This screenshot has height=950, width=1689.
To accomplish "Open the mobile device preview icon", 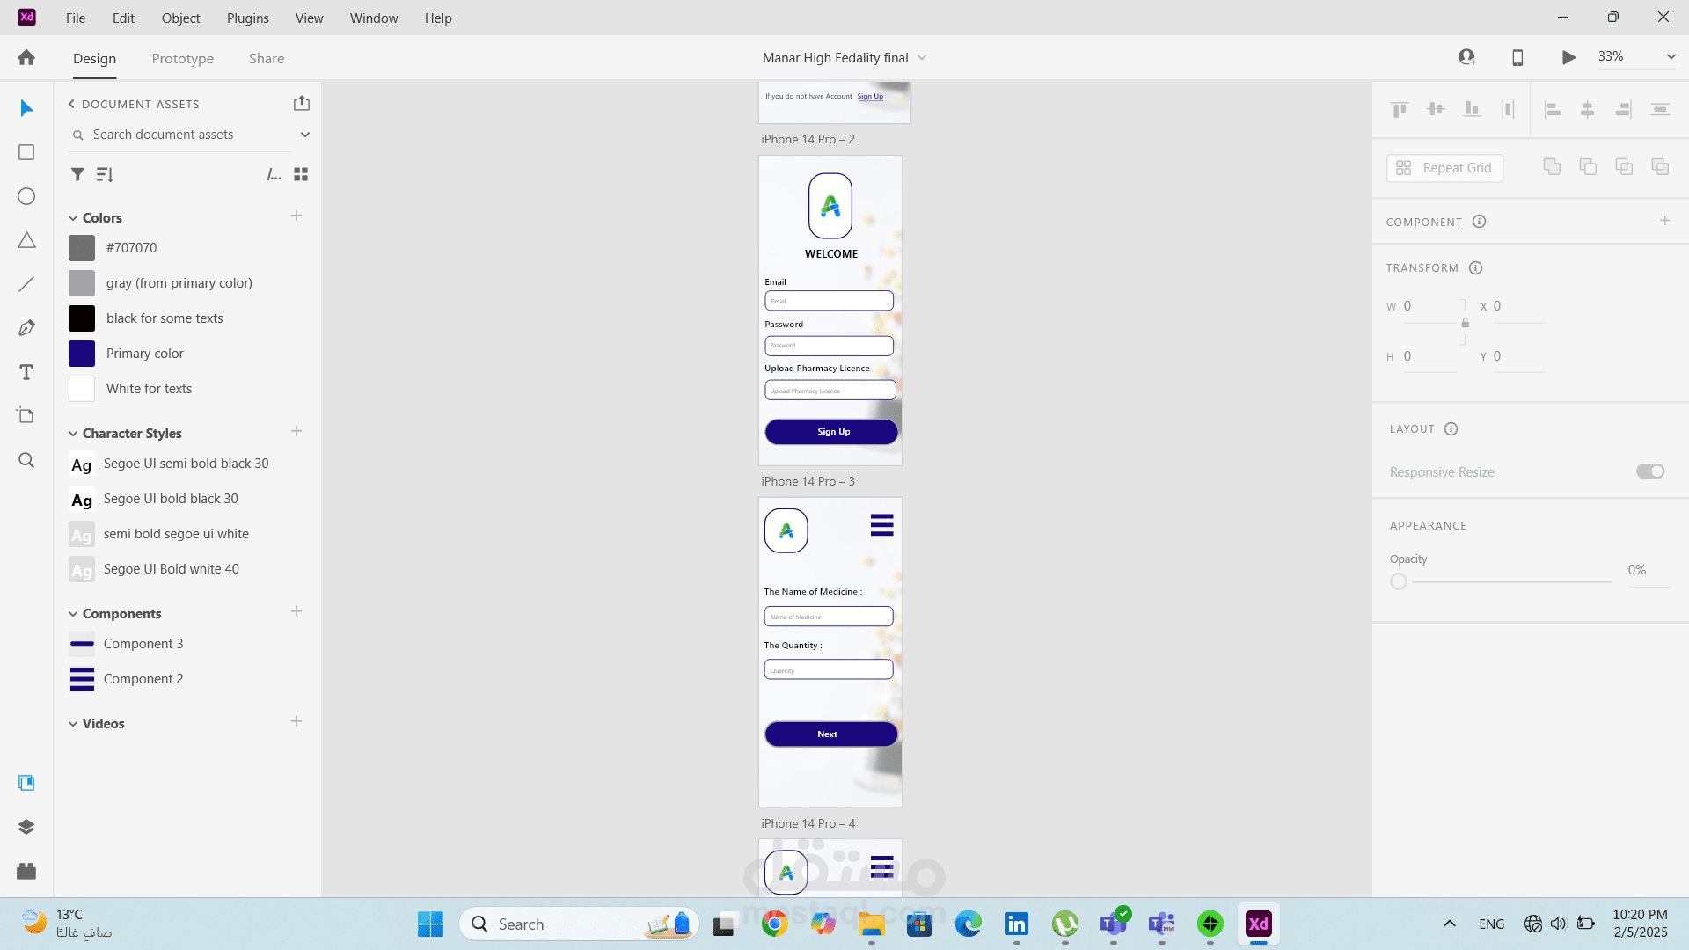I will point(1517,57).
